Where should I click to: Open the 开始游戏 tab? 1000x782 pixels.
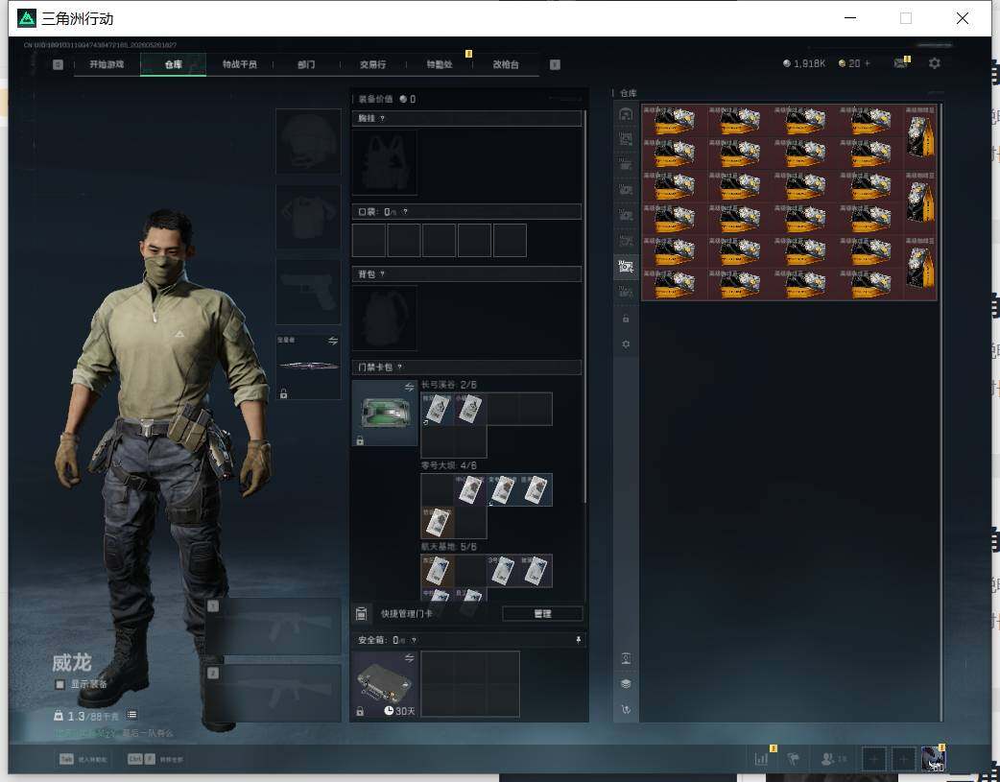(x=107, y=64)
